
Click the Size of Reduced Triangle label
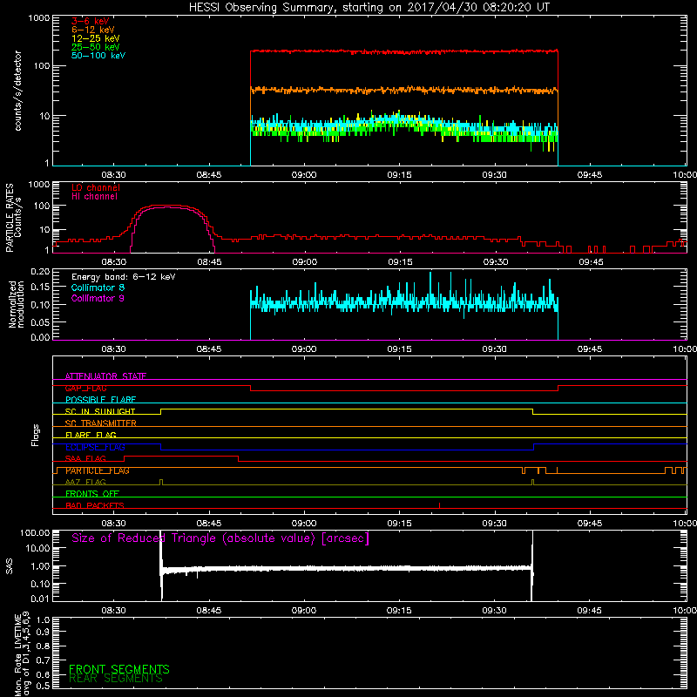220,538
